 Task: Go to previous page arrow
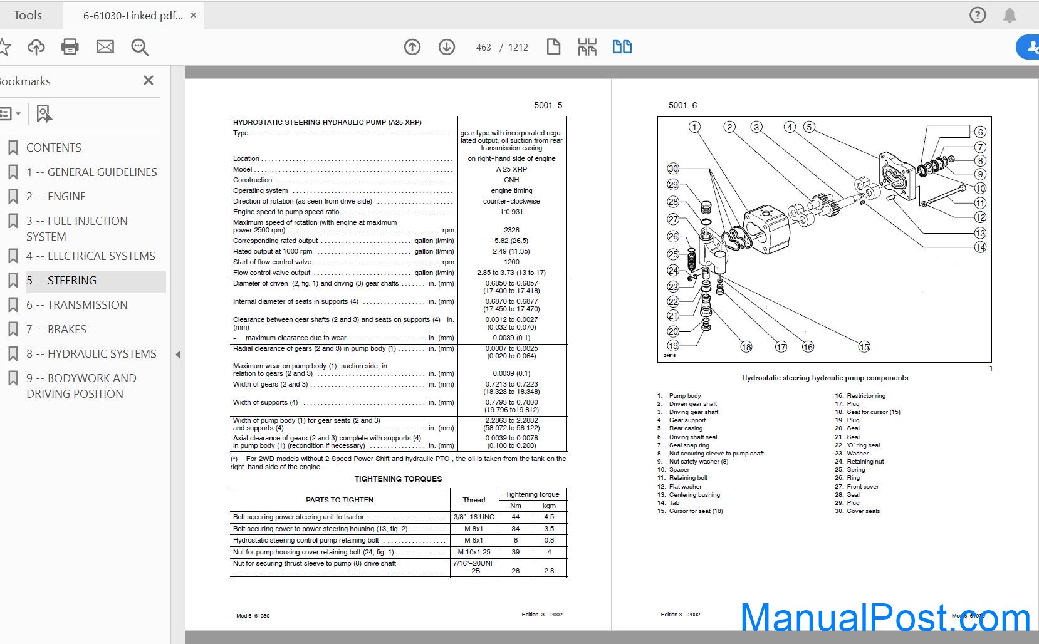(412, 47)
